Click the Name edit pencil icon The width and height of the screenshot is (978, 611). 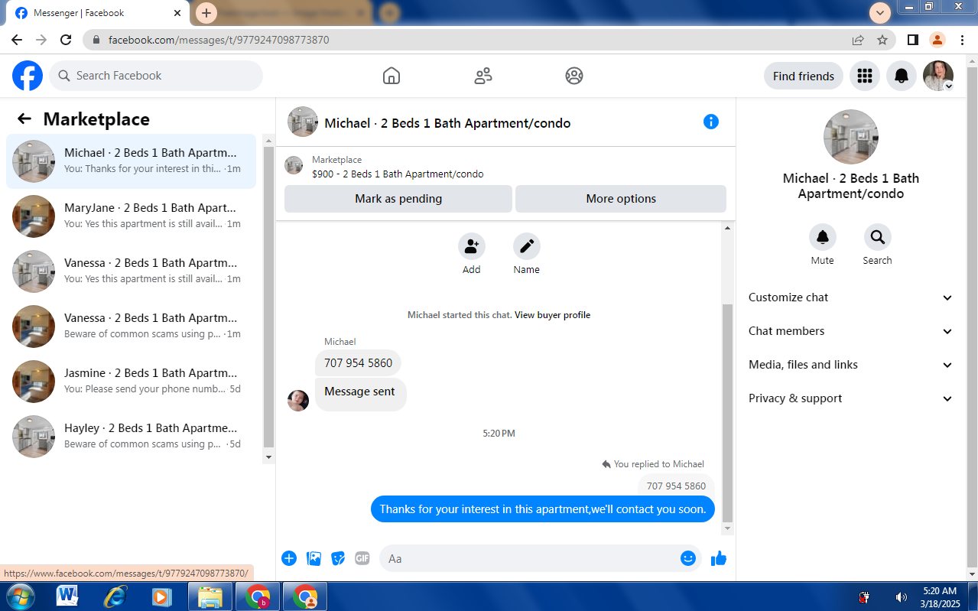[527, 246]
